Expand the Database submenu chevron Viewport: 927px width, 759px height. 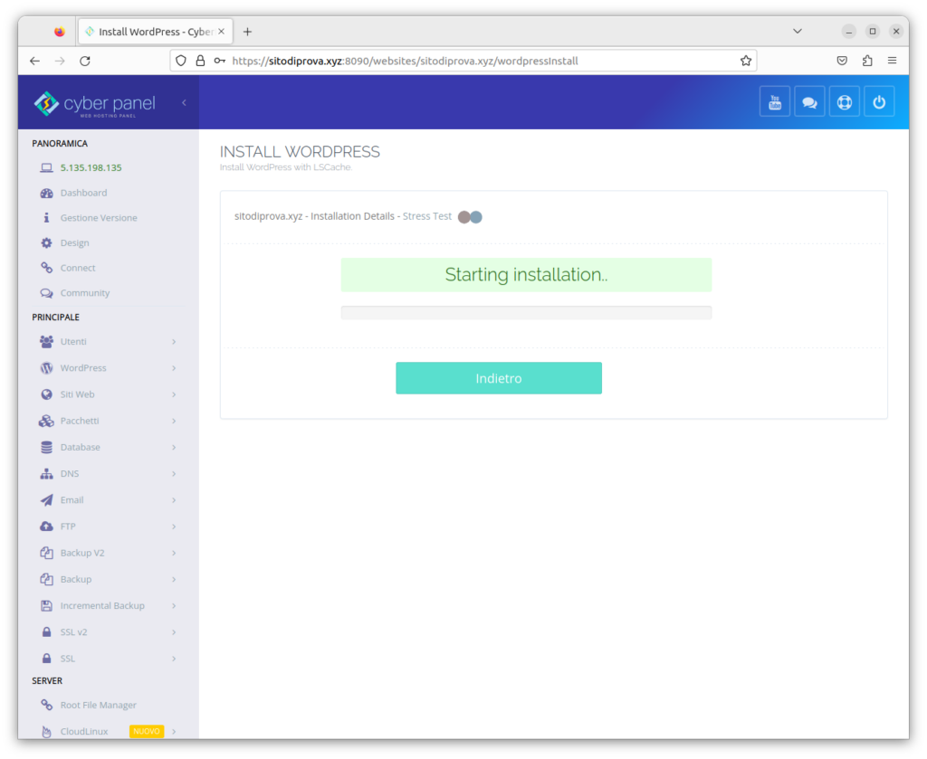(x=174, y=447)
